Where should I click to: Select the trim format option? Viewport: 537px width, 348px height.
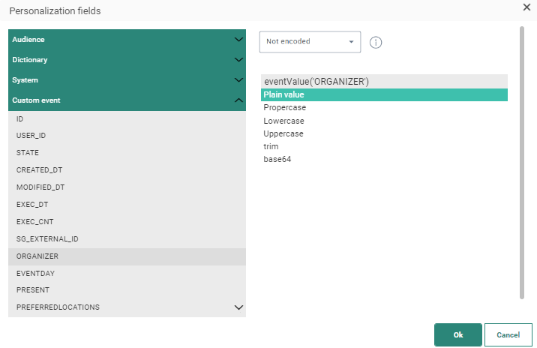click(x=271, y=146)
